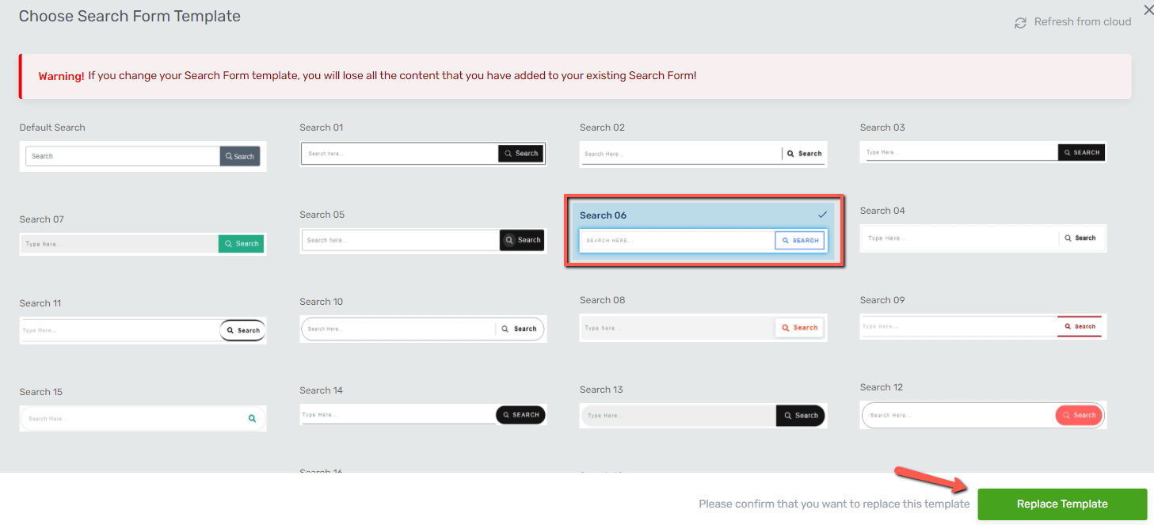Image resolution: width=1154 pixels, height=525 pixels.
Task: Click the Refresh from cloud link text
Action: click(1082, 22)
